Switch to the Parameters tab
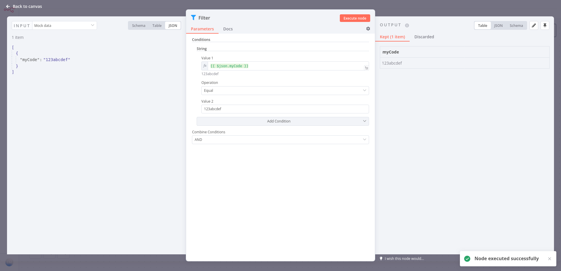This screenshot has width=561, height=271. click(x=202, y=29)
